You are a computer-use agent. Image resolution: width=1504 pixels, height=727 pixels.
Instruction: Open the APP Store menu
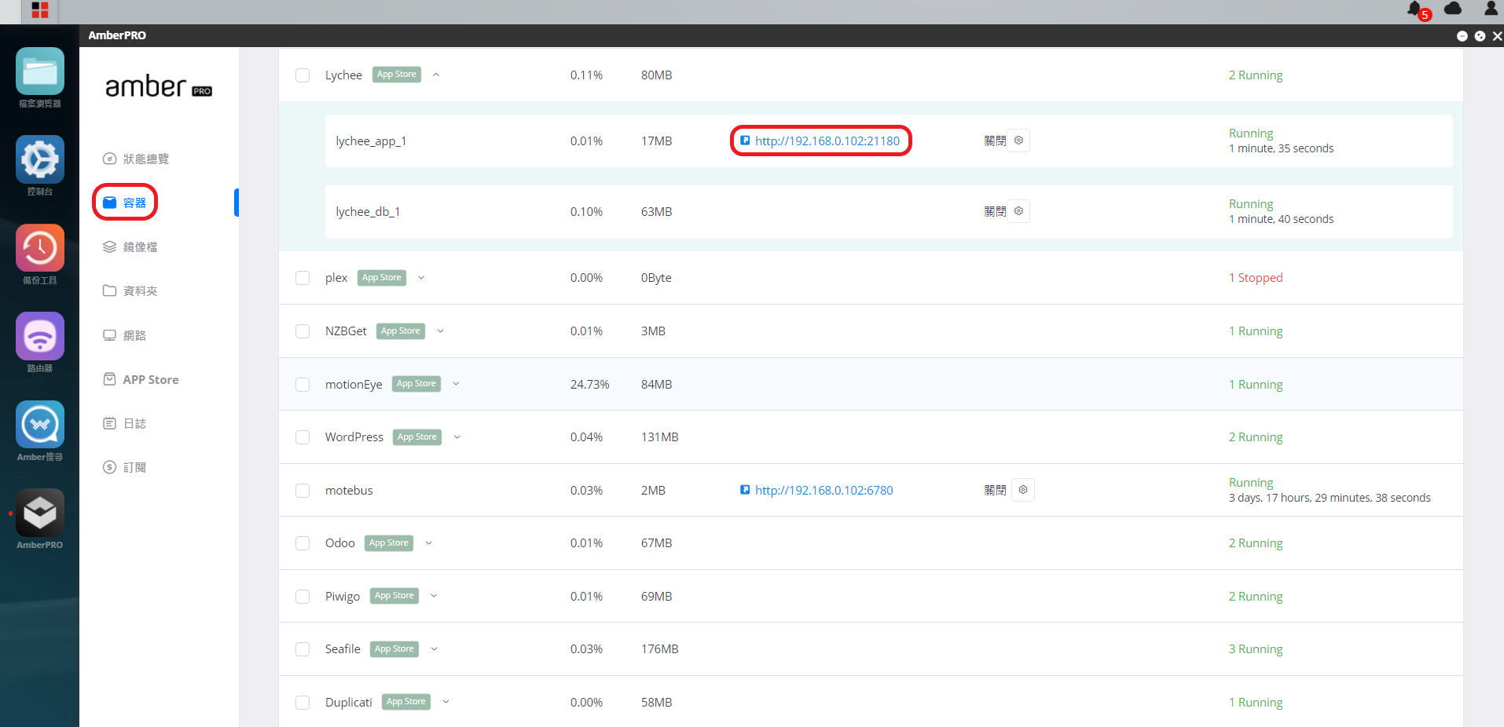(x=141, y=379)
